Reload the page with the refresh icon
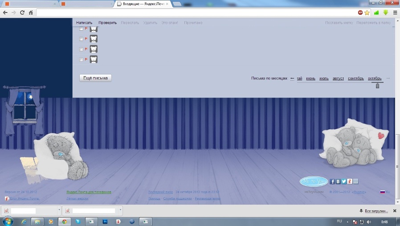This screenshot has width=400, height=226. click(22, 12)
